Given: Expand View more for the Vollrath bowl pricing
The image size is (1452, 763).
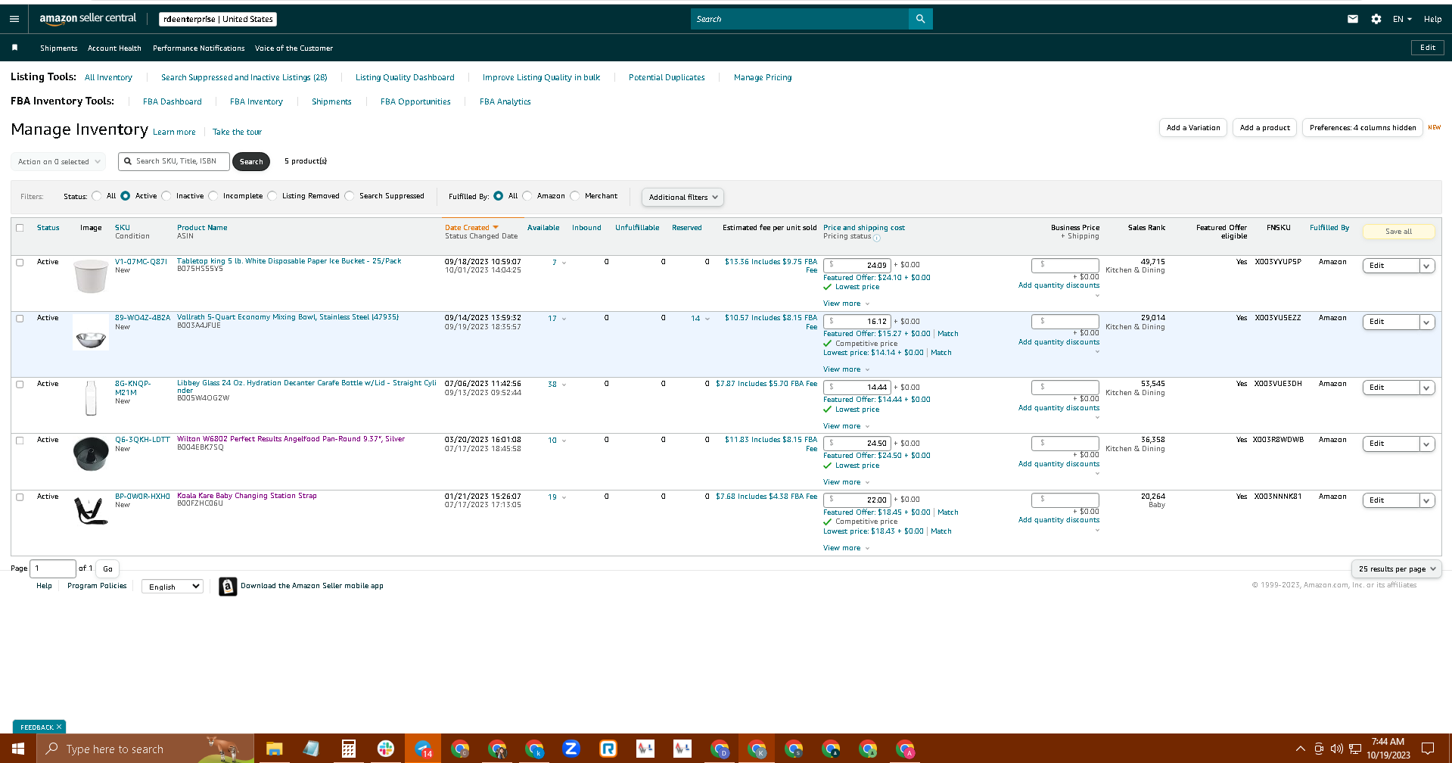Looking at the screenshot, I should [x=846, y=369].
